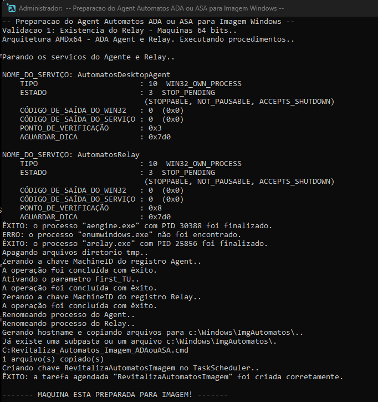
Task: Click the window title text starting with "Administrador"
Action: click(x=151, y=8)
